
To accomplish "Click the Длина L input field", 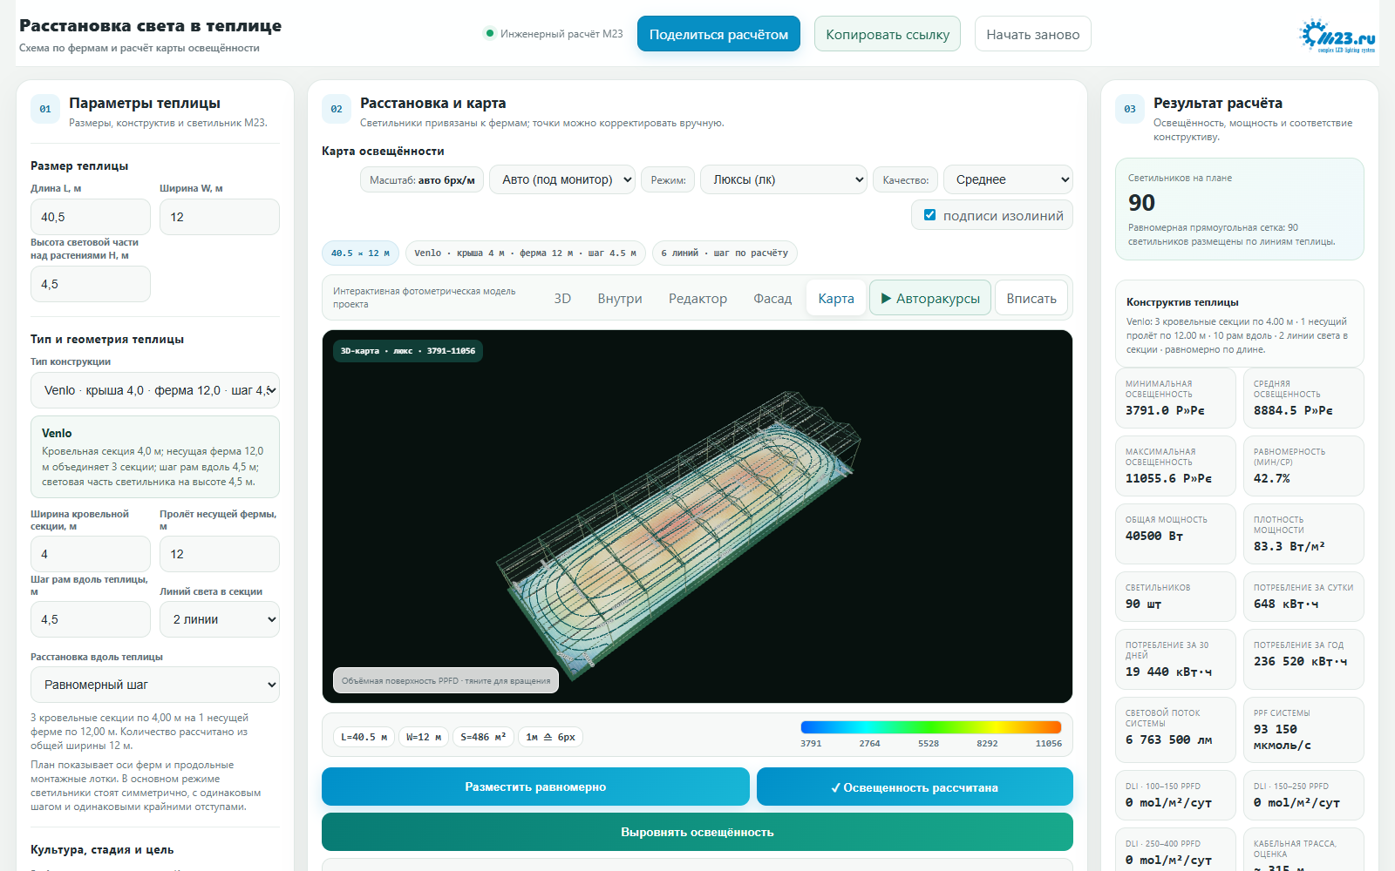I will pos(91,217).
